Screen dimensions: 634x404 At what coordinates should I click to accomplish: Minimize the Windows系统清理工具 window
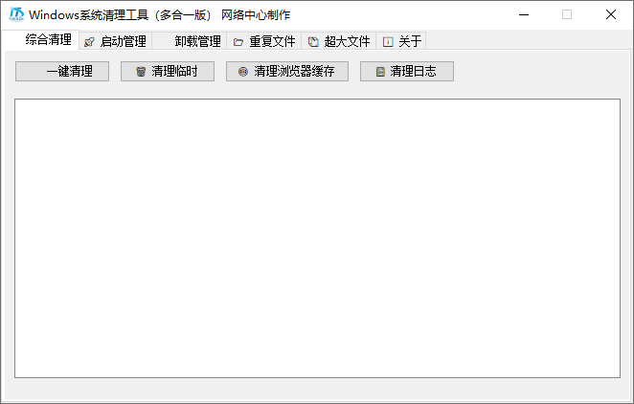(524, 15)
